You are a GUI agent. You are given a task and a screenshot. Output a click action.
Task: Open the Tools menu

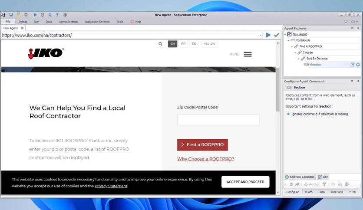(x=120, y=22)
